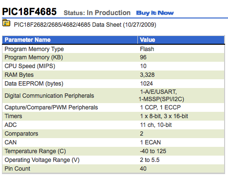Click the Value column header
The width and height of the screenshot is (228, 177).
coord(148,40)
